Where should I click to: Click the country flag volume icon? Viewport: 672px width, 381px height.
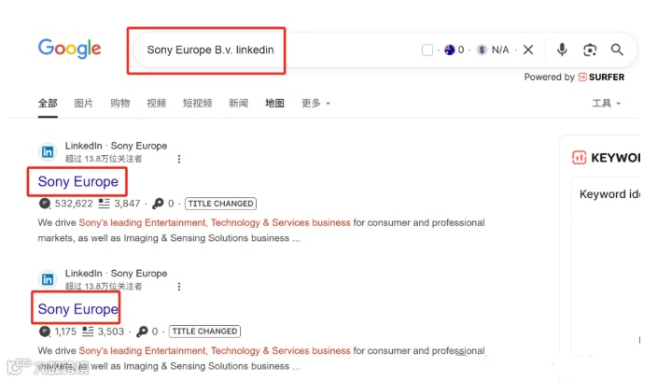(x=450, y=50)
